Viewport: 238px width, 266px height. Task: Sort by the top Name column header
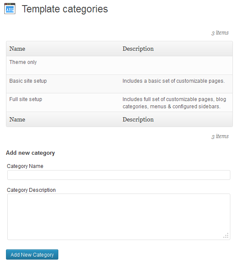pyautogui.click(x=17, y=49)
